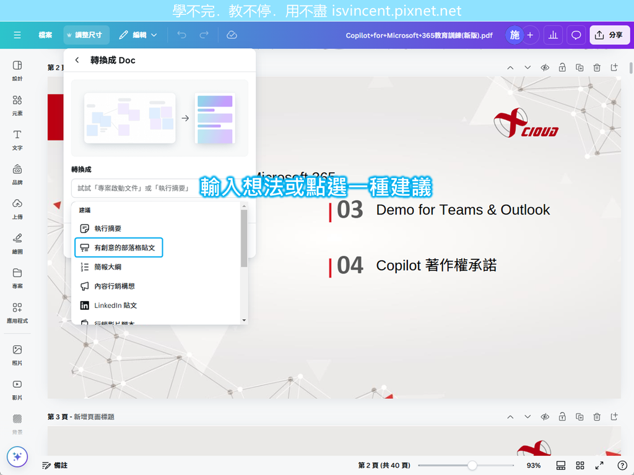The width and height of the screenshot is (634, 475).
Task: Click the PDF document title
Action: (419, 35)
